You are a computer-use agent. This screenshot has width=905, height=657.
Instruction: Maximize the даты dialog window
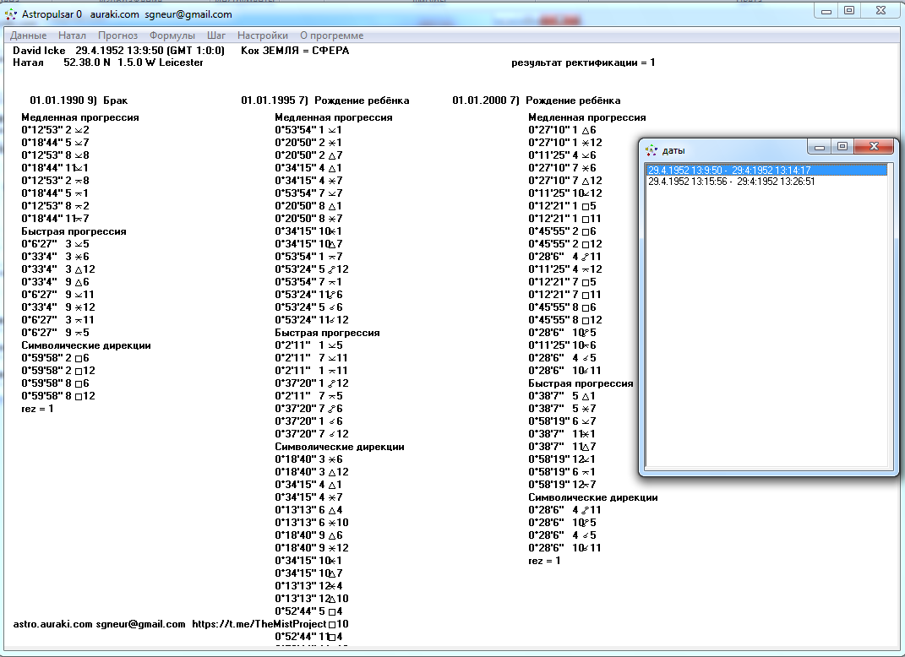842,146
